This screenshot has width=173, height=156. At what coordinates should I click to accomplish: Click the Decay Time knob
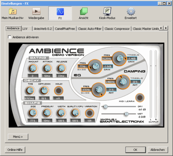[30, 91]
